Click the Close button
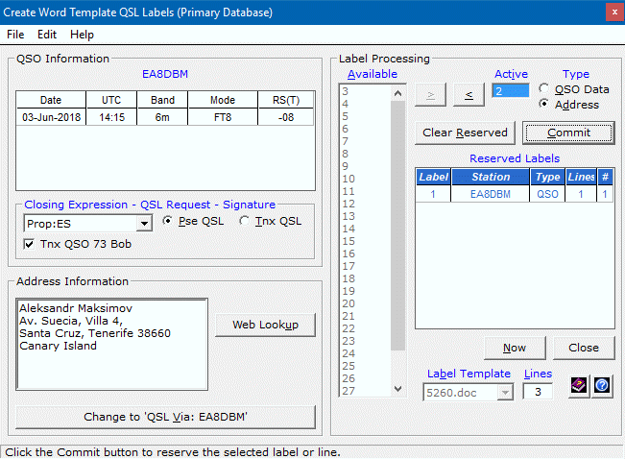Image resolution: width=625 pixels, height=459 pixels. [584, 348]
